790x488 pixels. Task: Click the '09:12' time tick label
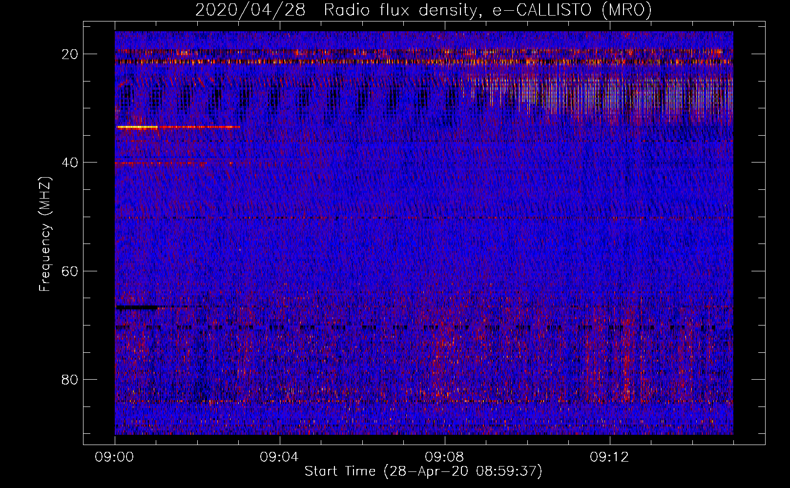coord(610,457)
